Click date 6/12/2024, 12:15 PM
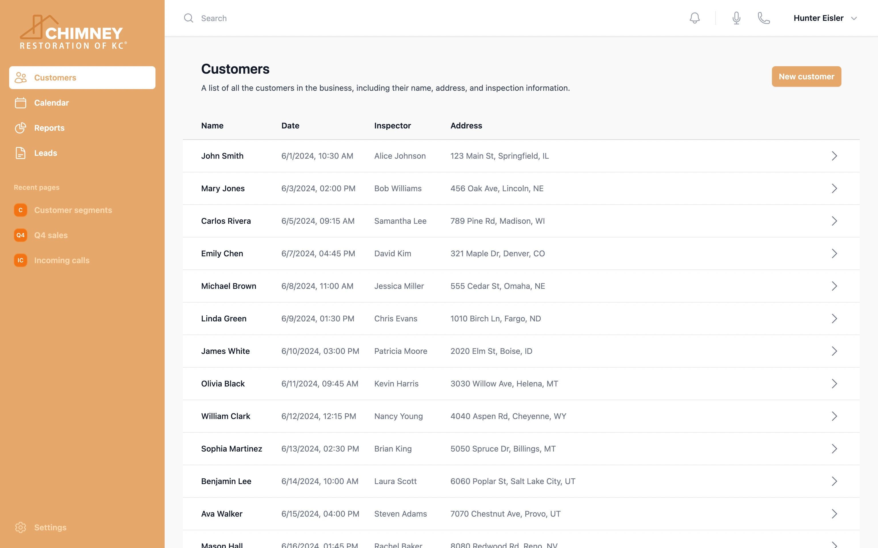 coord(319,416)
